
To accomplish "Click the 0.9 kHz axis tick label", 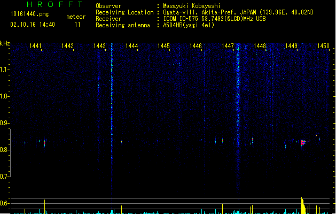I will (x=5, y=123).
